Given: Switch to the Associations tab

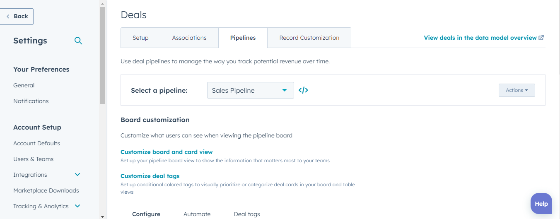Looking at the screenshot, I should [x=189, y=38].
